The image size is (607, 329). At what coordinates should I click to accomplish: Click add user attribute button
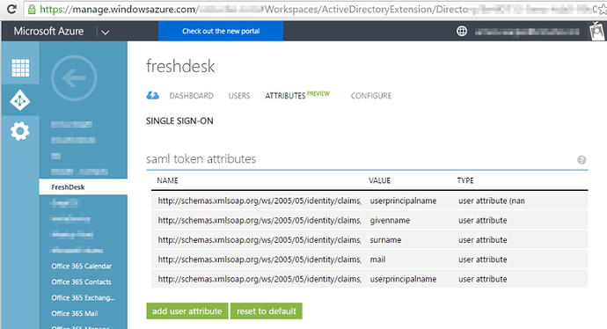187,311
